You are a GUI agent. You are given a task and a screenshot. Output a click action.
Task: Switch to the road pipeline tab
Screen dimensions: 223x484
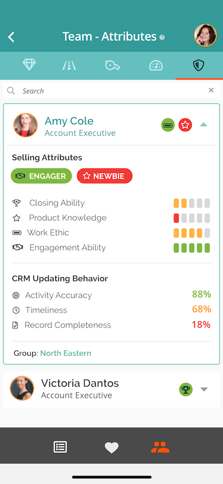(70, 66)
